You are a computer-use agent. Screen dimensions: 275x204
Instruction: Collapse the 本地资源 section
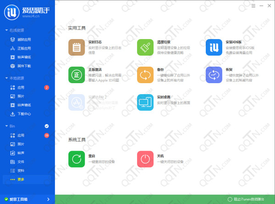[6, 78]
